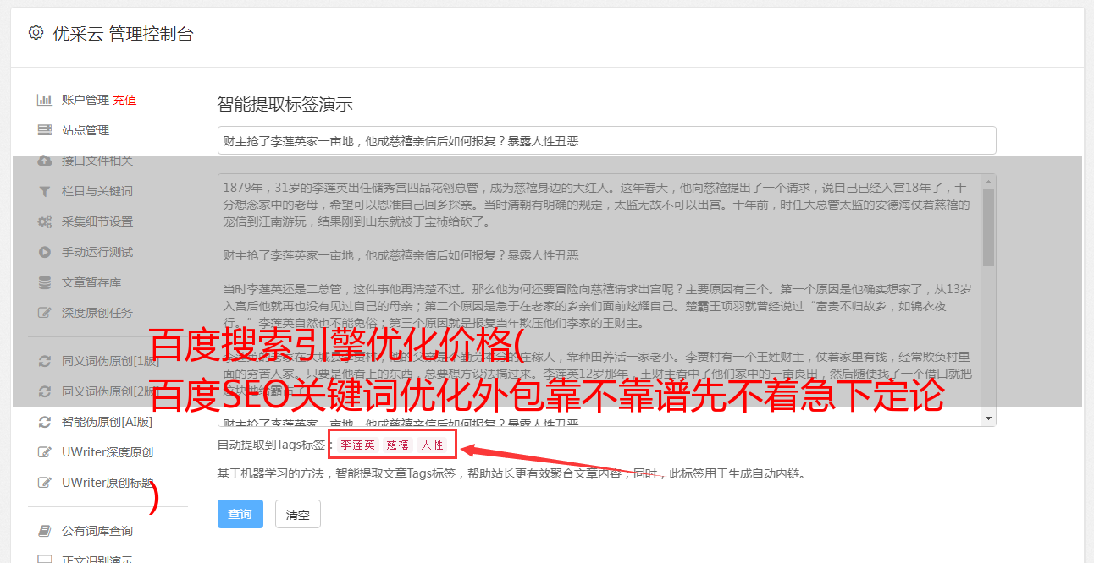Click the blue 查询 button
1094x563 pixels.
[240, 514]
